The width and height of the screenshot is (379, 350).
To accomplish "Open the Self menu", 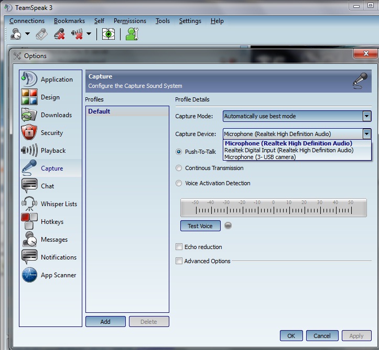I will point(99,21).
